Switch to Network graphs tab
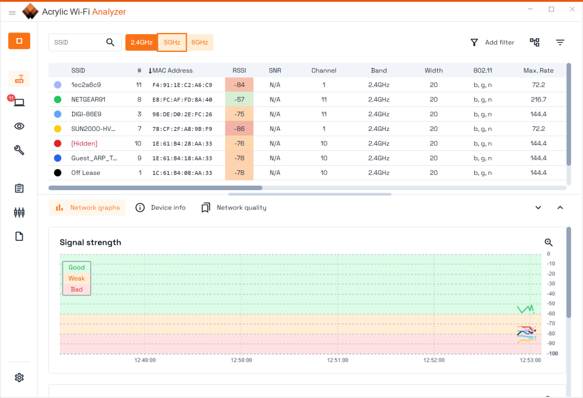 87,208
